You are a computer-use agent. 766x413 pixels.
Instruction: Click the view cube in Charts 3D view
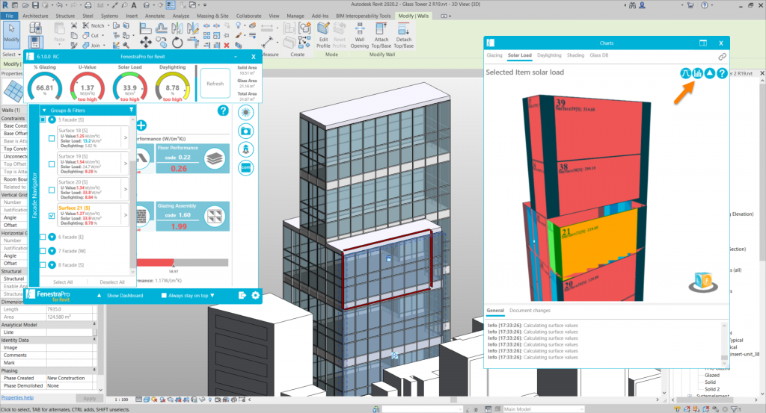[703, 282]
